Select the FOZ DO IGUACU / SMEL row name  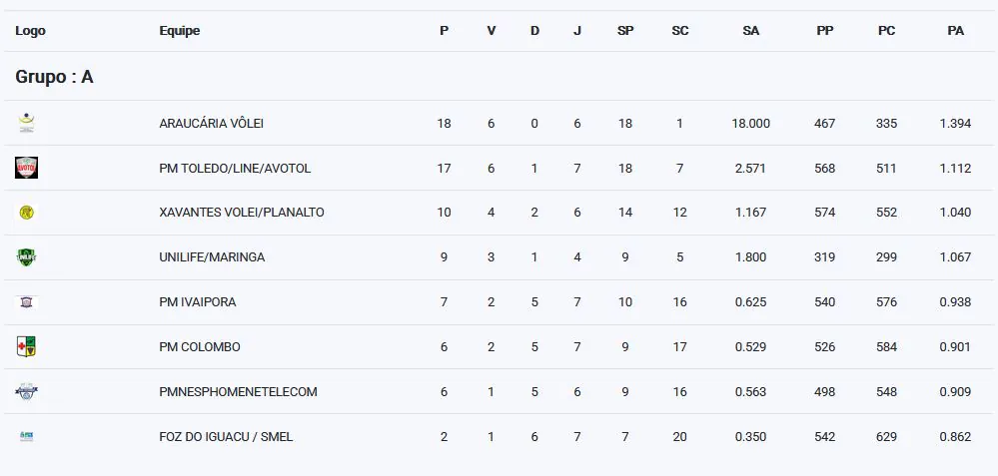(226, 437)
